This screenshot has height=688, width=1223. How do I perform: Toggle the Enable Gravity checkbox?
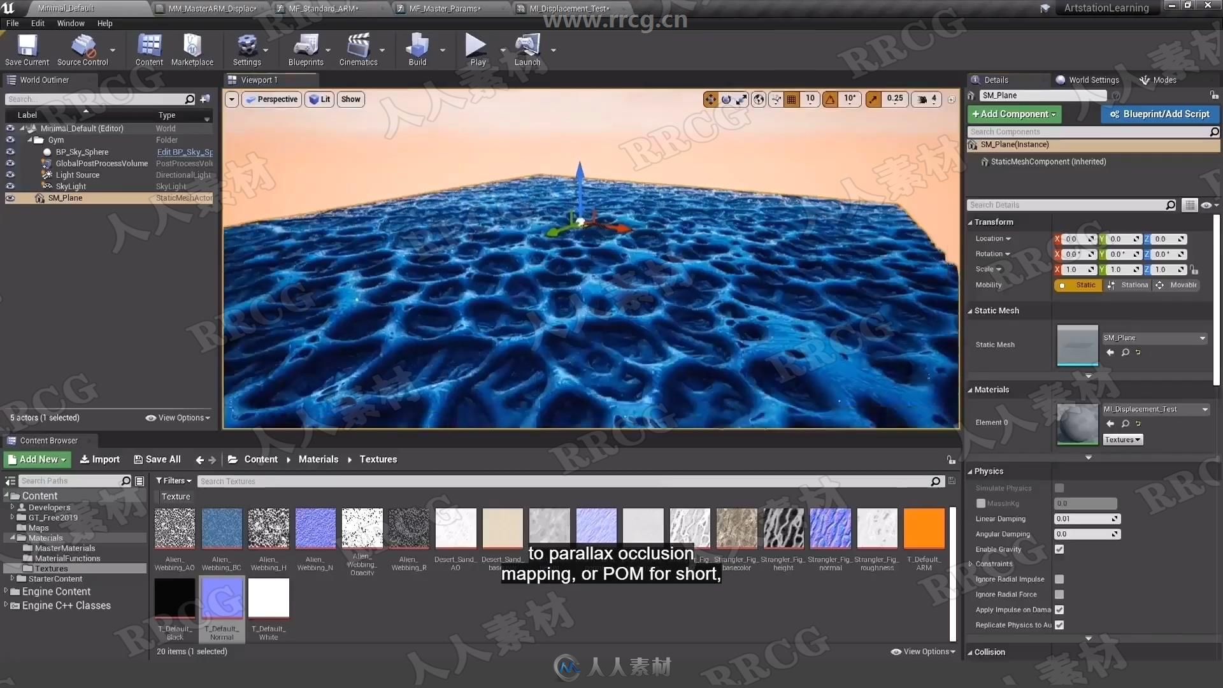click(1059, 549)
